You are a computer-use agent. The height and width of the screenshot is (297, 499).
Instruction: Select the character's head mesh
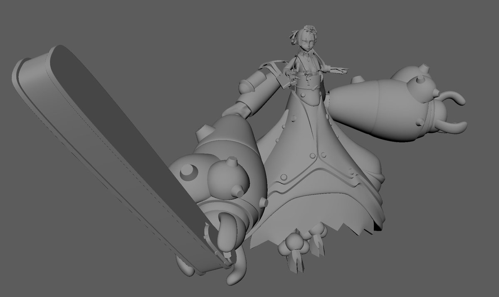[309, 41]
